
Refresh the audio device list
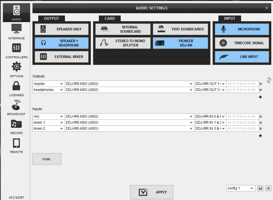click(269, 80)
